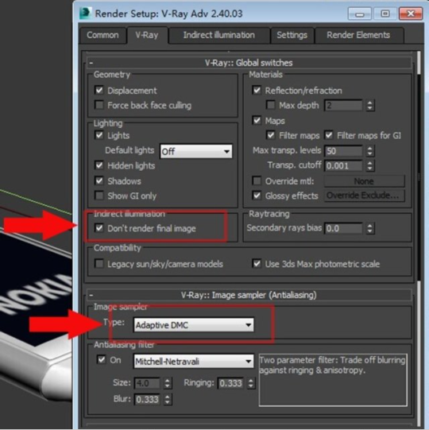429x430 pixels.
Task: Click the Render Setup application icon
Action: coord(85,14)
